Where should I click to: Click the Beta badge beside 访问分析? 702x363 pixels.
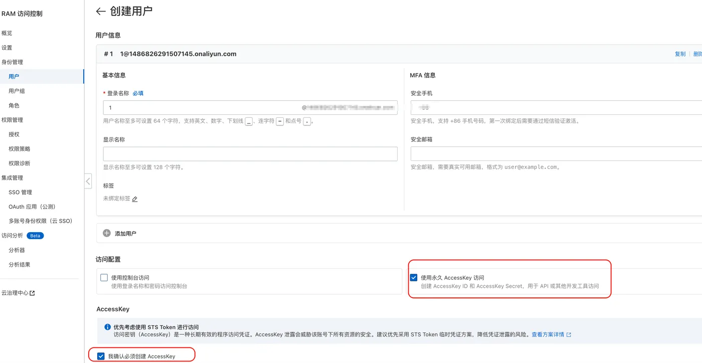(35, 236)
